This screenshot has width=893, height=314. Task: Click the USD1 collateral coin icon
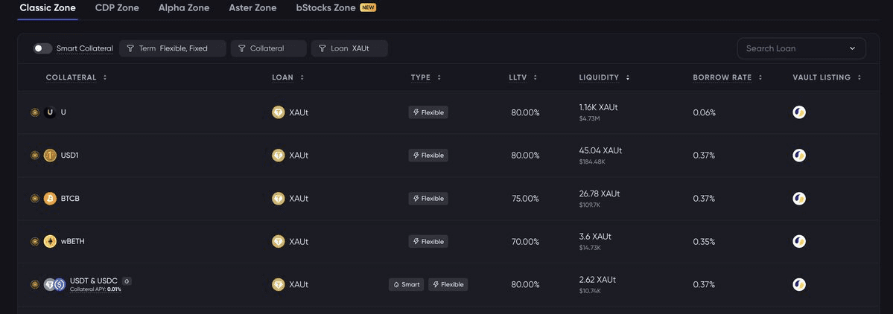tap(50, 156)
